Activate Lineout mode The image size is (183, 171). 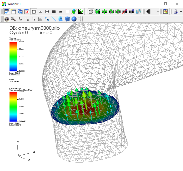pyautogui.click(x=40, y=19)
